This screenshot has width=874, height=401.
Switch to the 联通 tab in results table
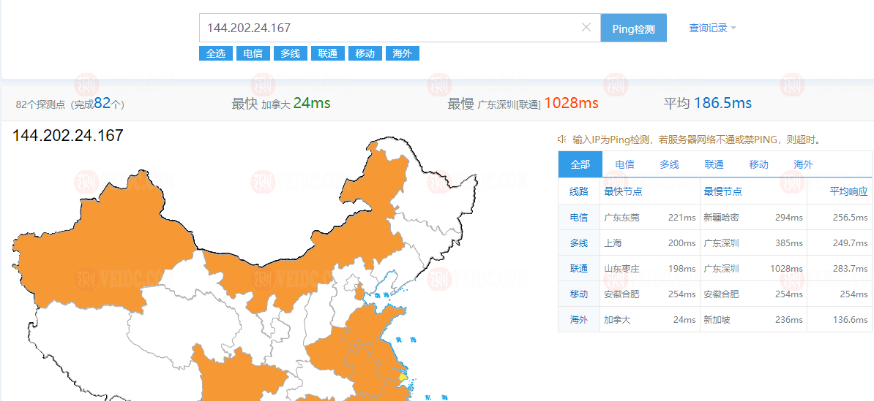point(714,164)
